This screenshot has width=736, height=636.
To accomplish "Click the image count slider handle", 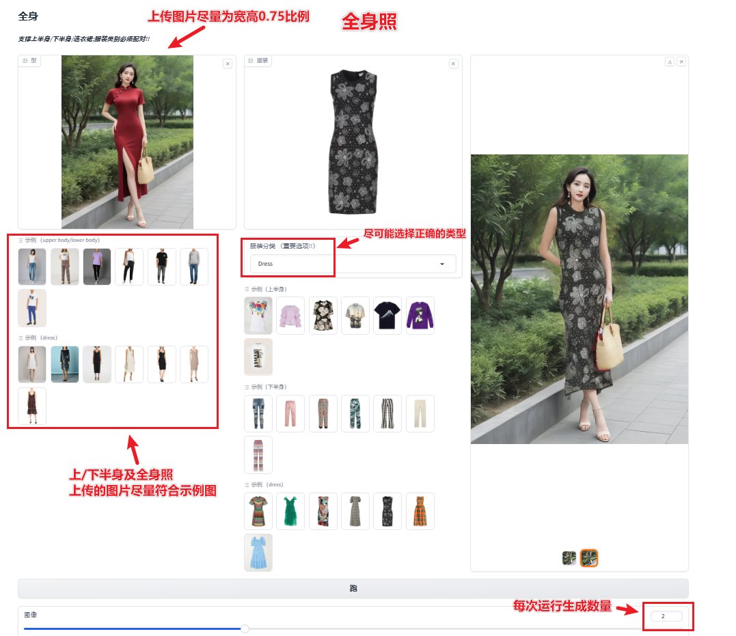I will click(x=245, y=628).
